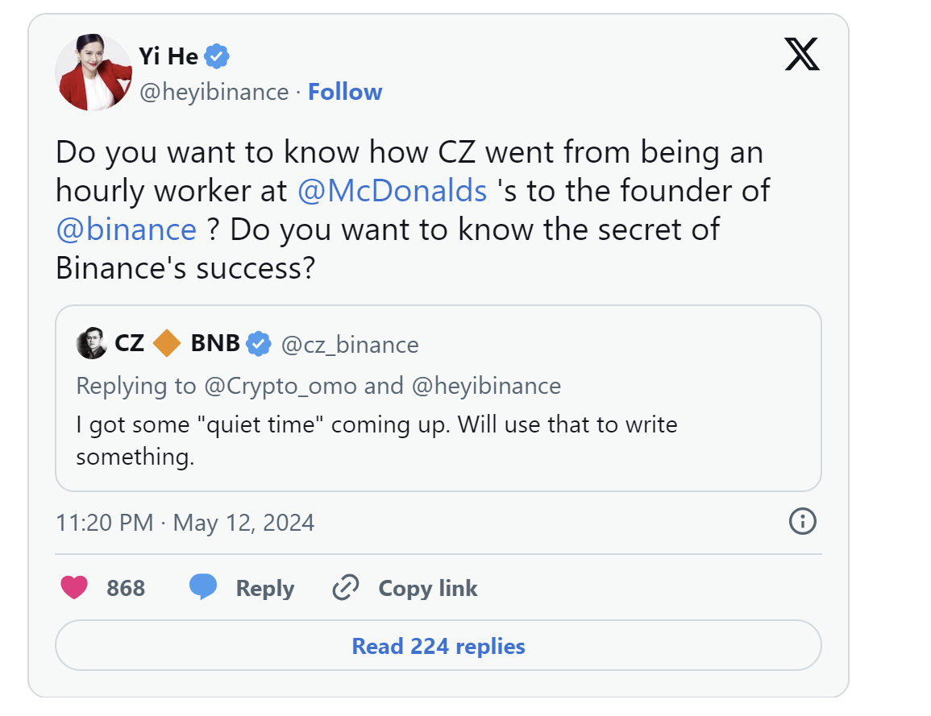Follow the @heyibinance account
This screenshot has width=931, height=716.
[345, 92]
